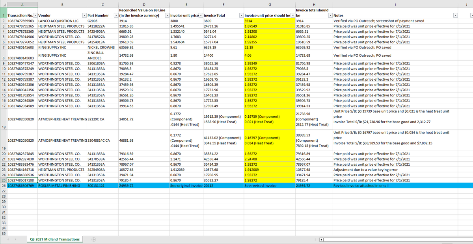
Task: Select transaction cell 10827486017188
Action: [x=22, y=180]
